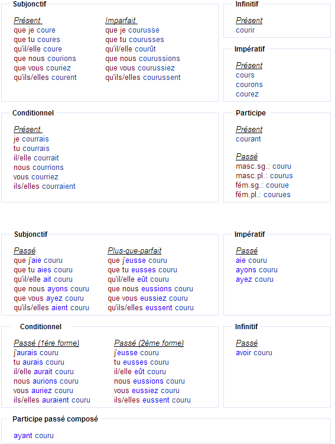Click the Subjonctif Présent tense heading

(28, 20)
